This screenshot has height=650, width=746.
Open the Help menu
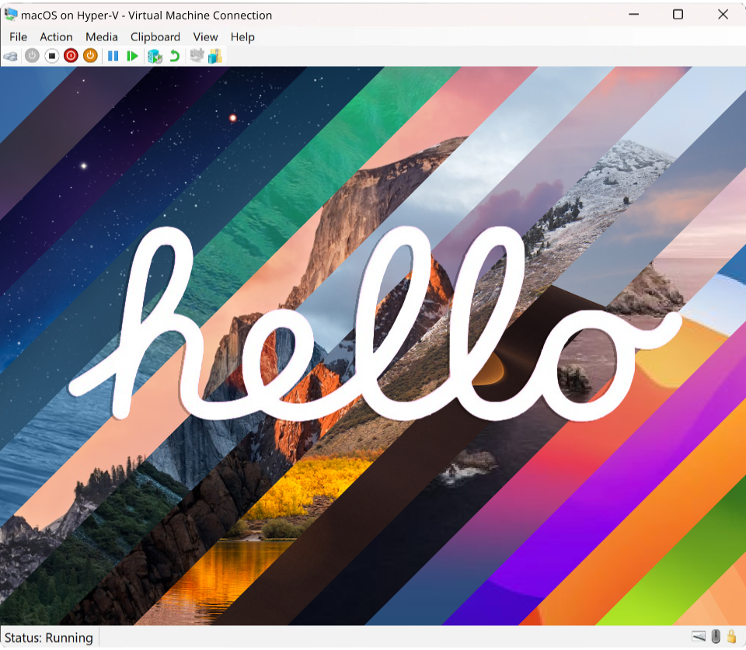(242, 37)
